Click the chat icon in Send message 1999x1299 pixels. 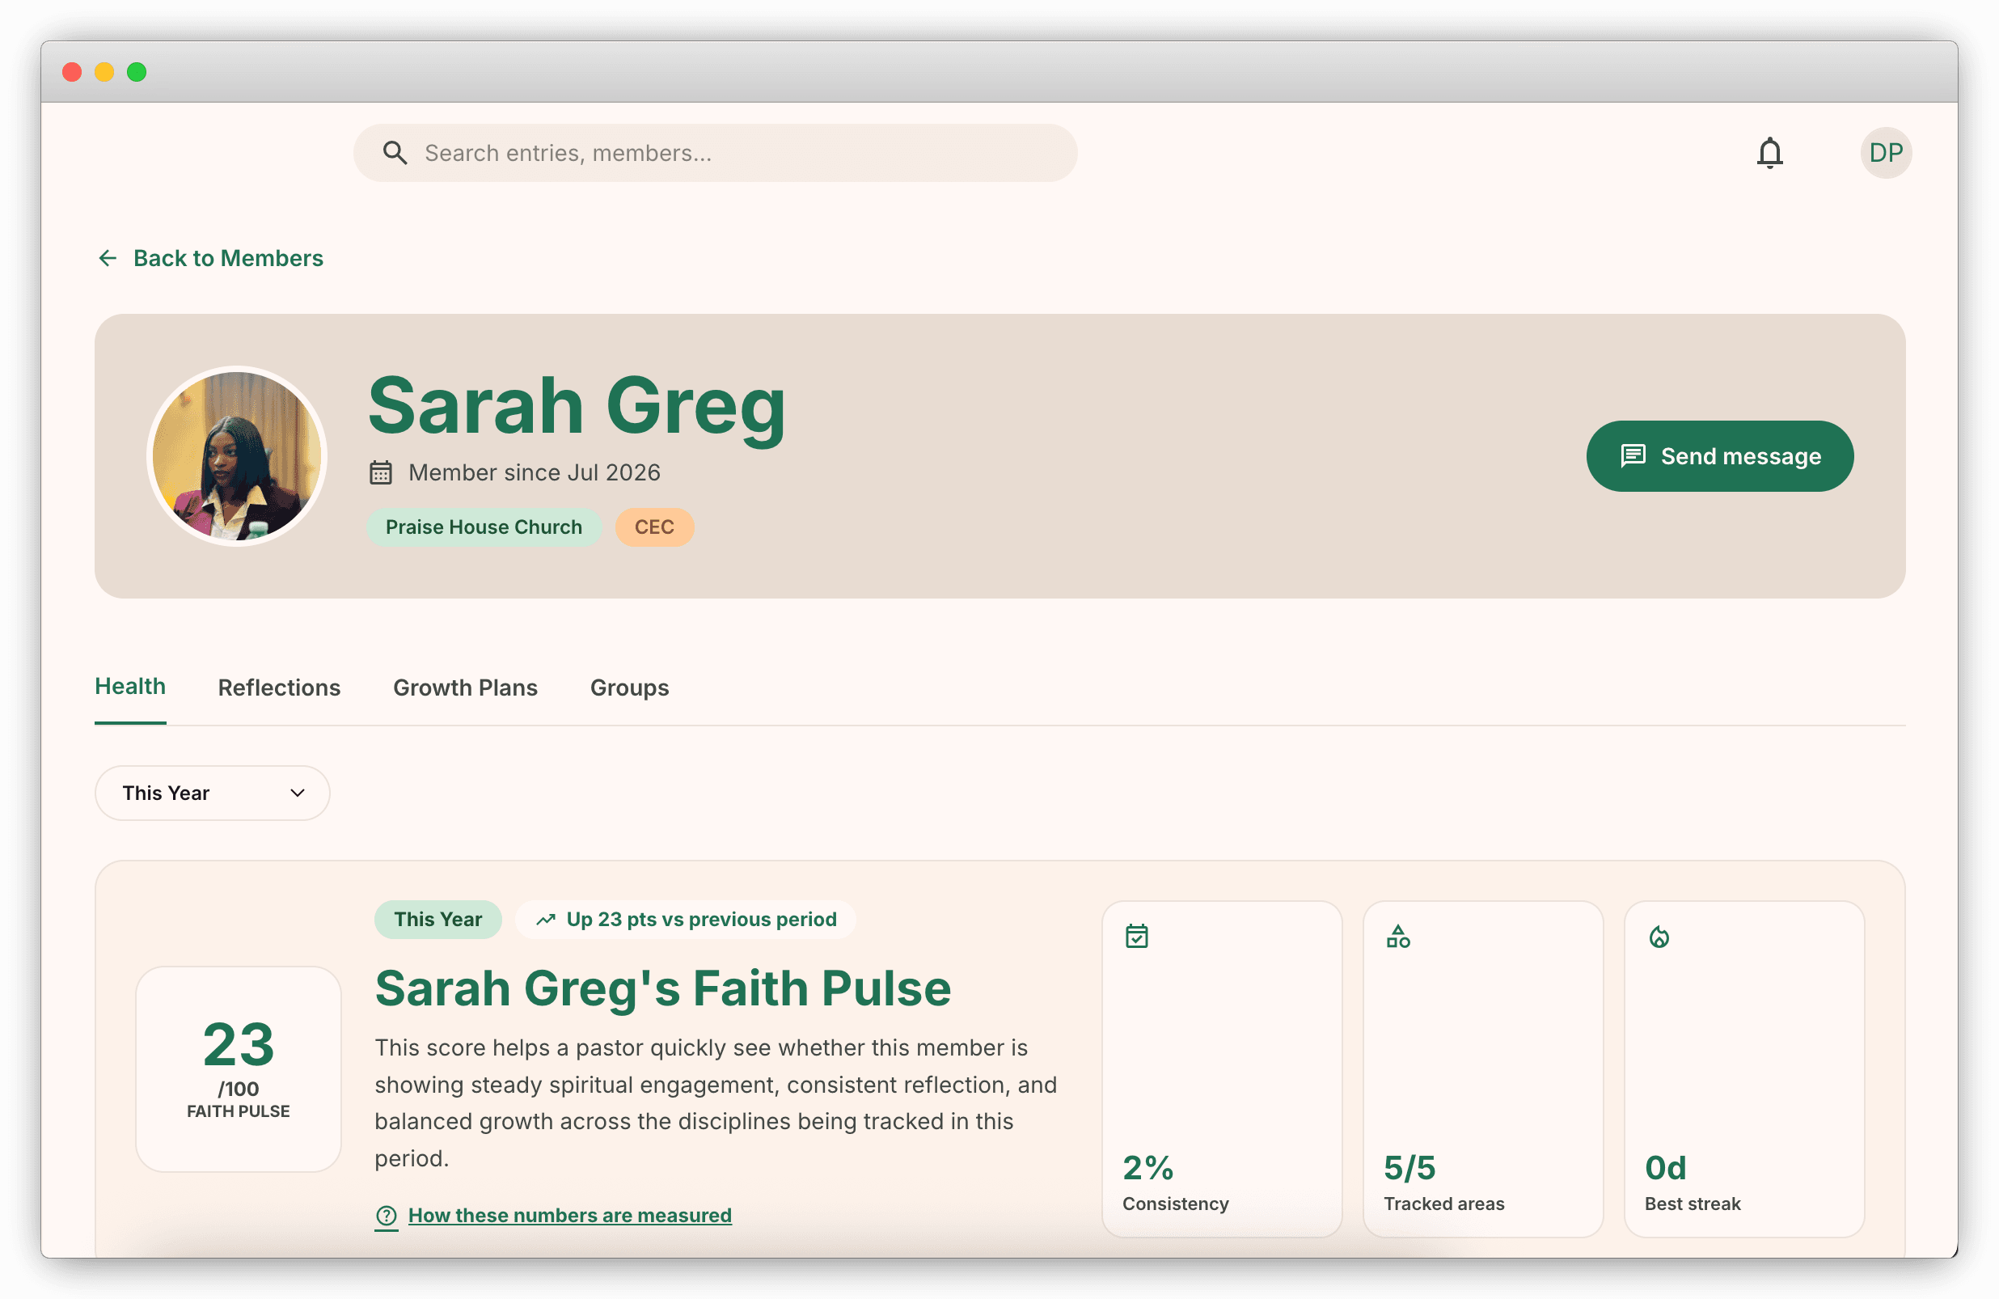(x=1632, y=455)
